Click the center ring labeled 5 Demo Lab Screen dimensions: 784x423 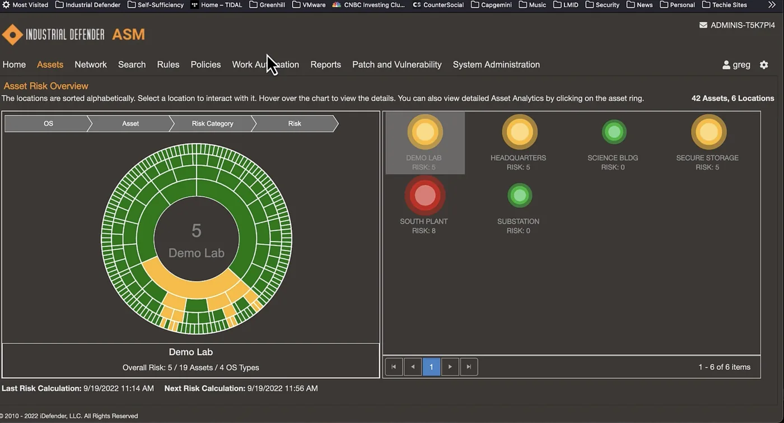[197, 240]
